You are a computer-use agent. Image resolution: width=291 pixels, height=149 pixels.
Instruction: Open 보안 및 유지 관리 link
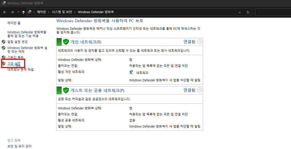click(19, 146)
